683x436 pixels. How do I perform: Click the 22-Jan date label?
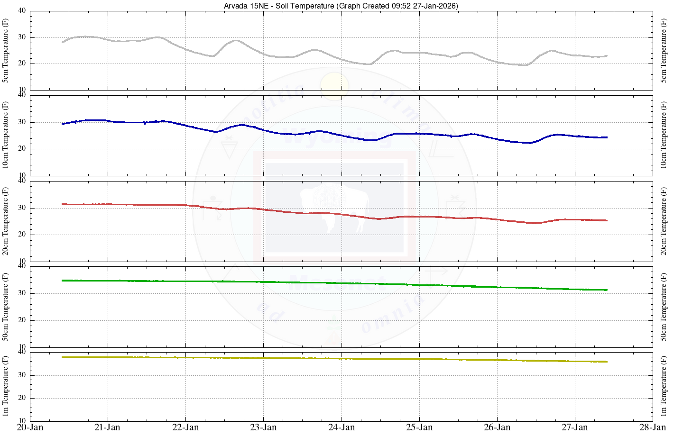tap(185, 427)
